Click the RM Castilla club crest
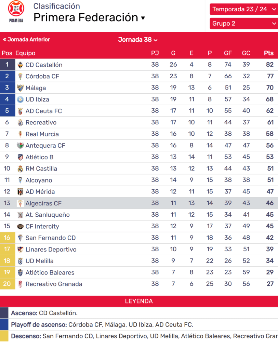Viewport: 278px width, 350px height. pyautogui.click(x=21, y=169)
